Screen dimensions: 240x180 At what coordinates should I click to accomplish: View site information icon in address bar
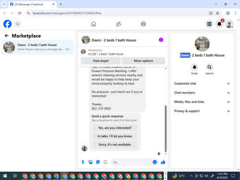coord(28,13)
